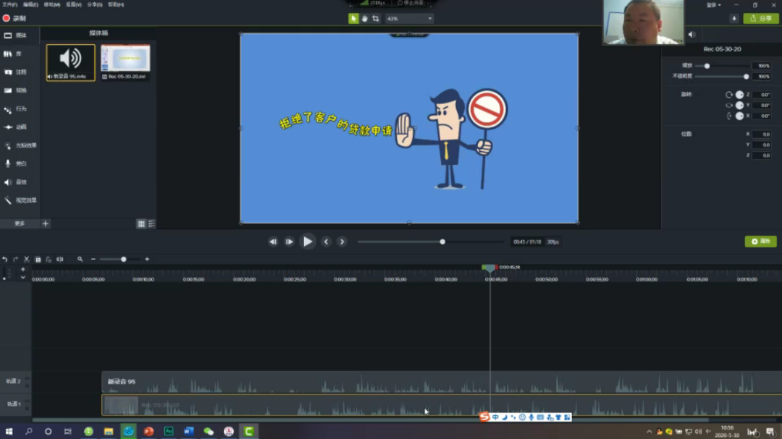Open the audio properties speaker tab
The height and width of the screenshot is (439, 782).
[691, 35]
